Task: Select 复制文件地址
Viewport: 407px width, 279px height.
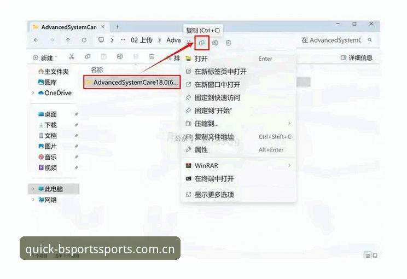Action: (x=239, y=137)
